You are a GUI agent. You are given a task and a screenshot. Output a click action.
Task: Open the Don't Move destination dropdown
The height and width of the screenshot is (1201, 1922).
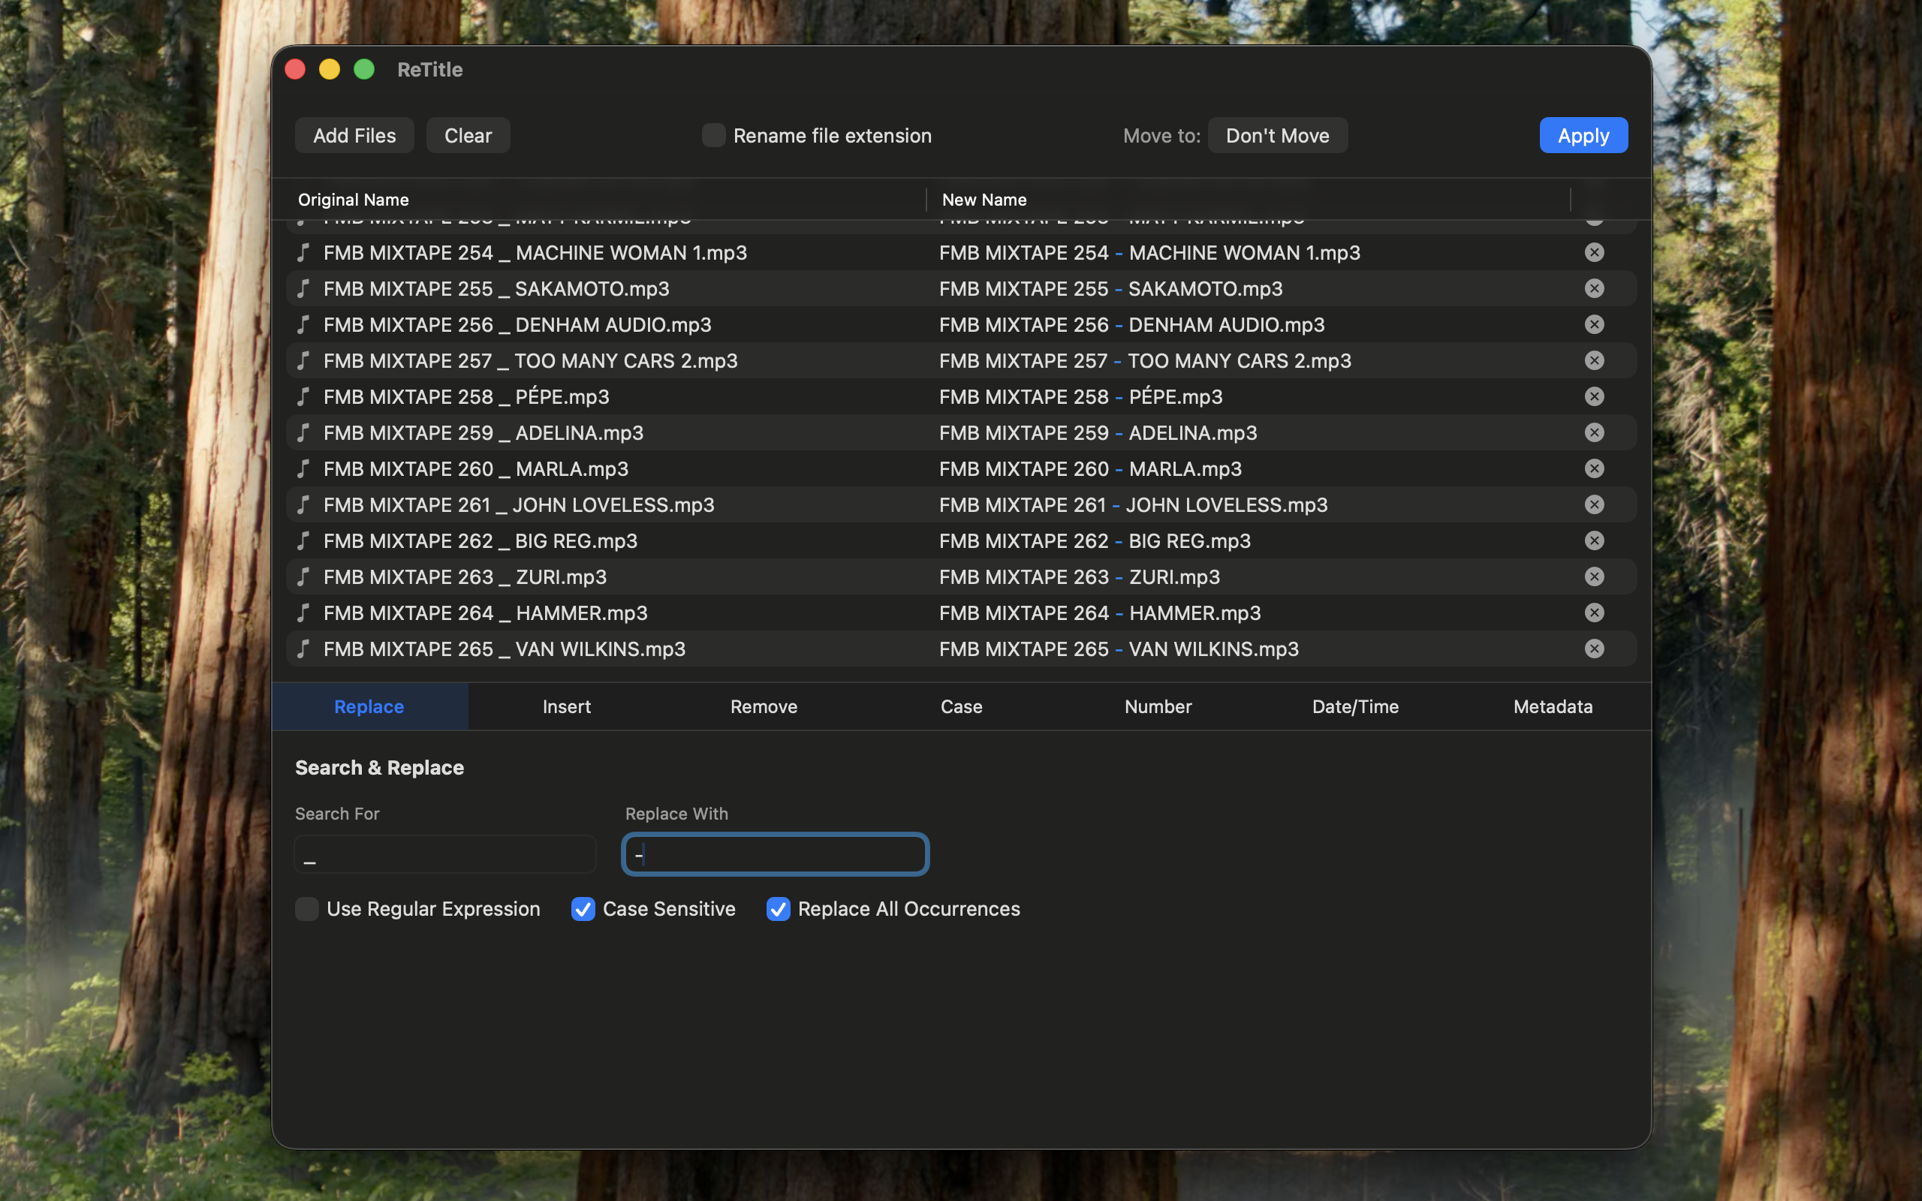(1276, 135)
